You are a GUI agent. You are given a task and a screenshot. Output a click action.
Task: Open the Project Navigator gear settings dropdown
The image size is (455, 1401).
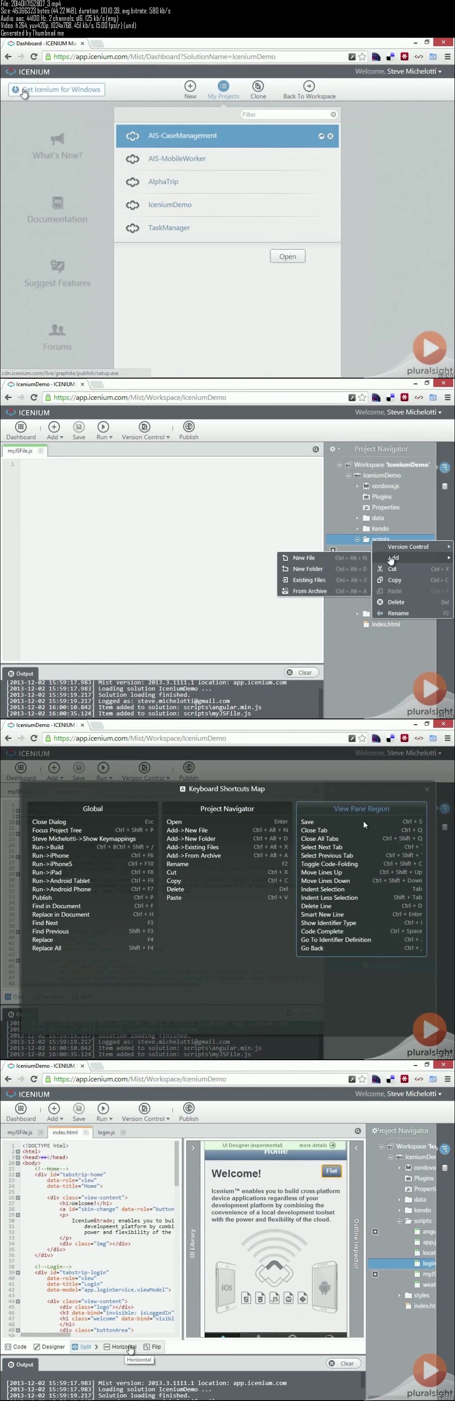click(334, 449)
